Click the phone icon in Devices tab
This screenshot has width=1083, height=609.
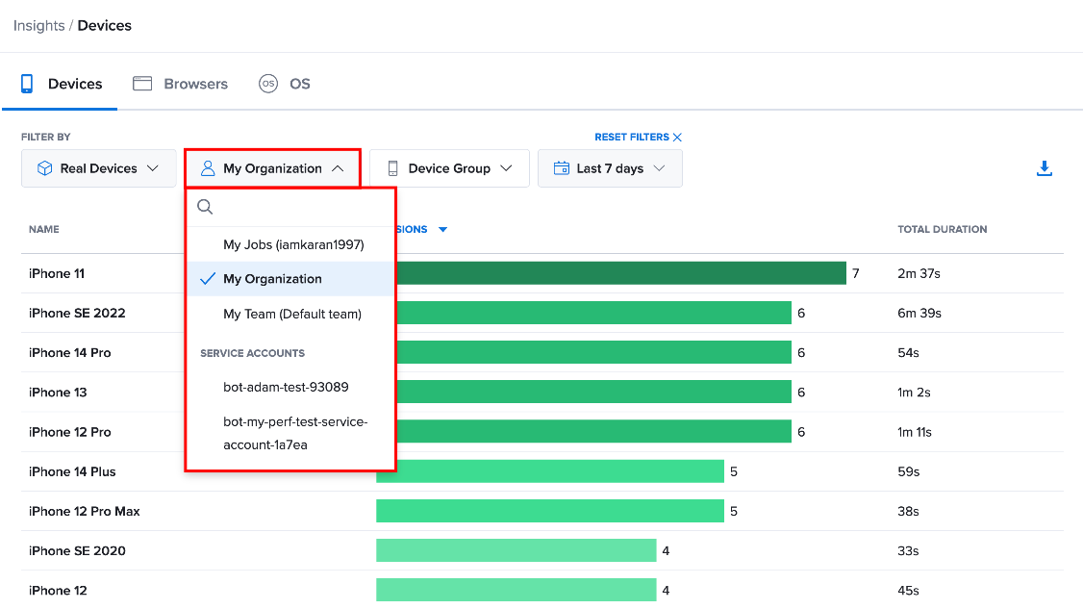click(x=27, y=84)
